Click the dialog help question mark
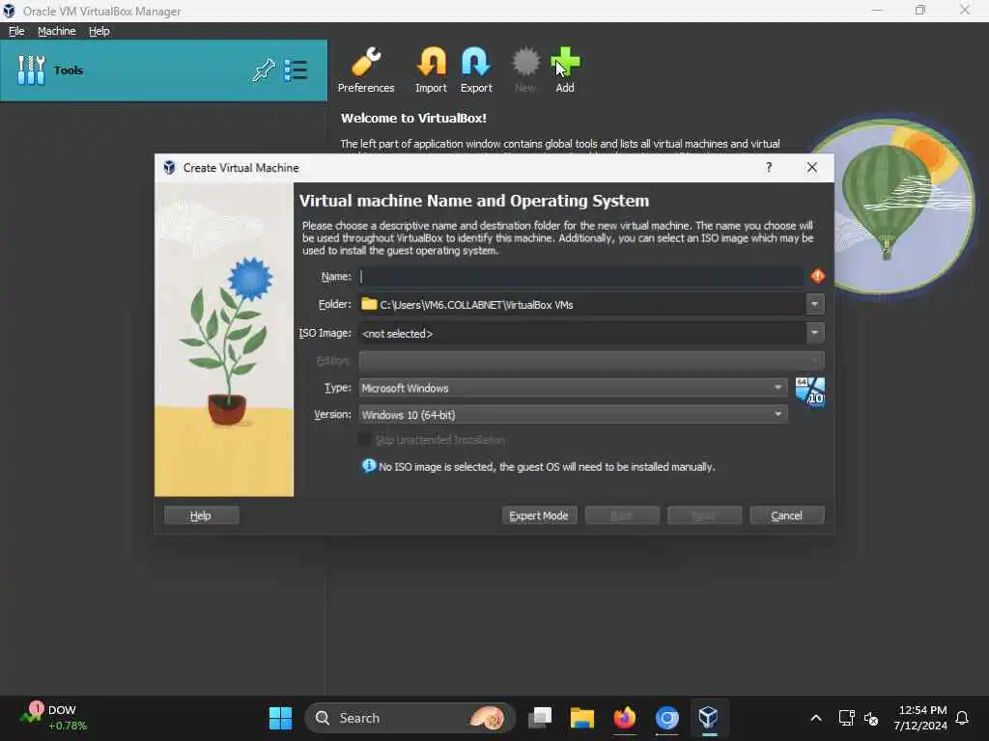 point(769,168)
